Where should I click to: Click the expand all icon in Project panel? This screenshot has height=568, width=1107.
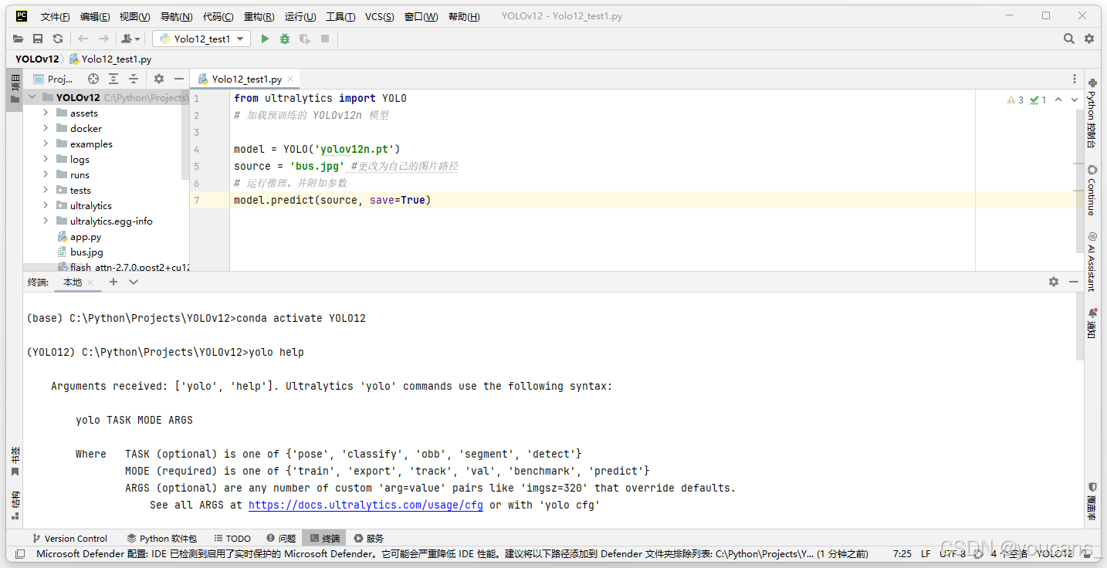[113, 79]
